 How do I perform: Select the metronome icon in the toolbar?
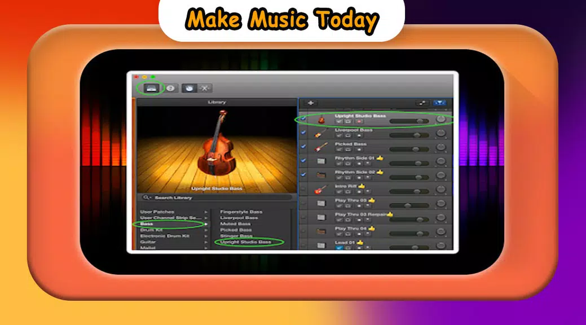(189, 88)
